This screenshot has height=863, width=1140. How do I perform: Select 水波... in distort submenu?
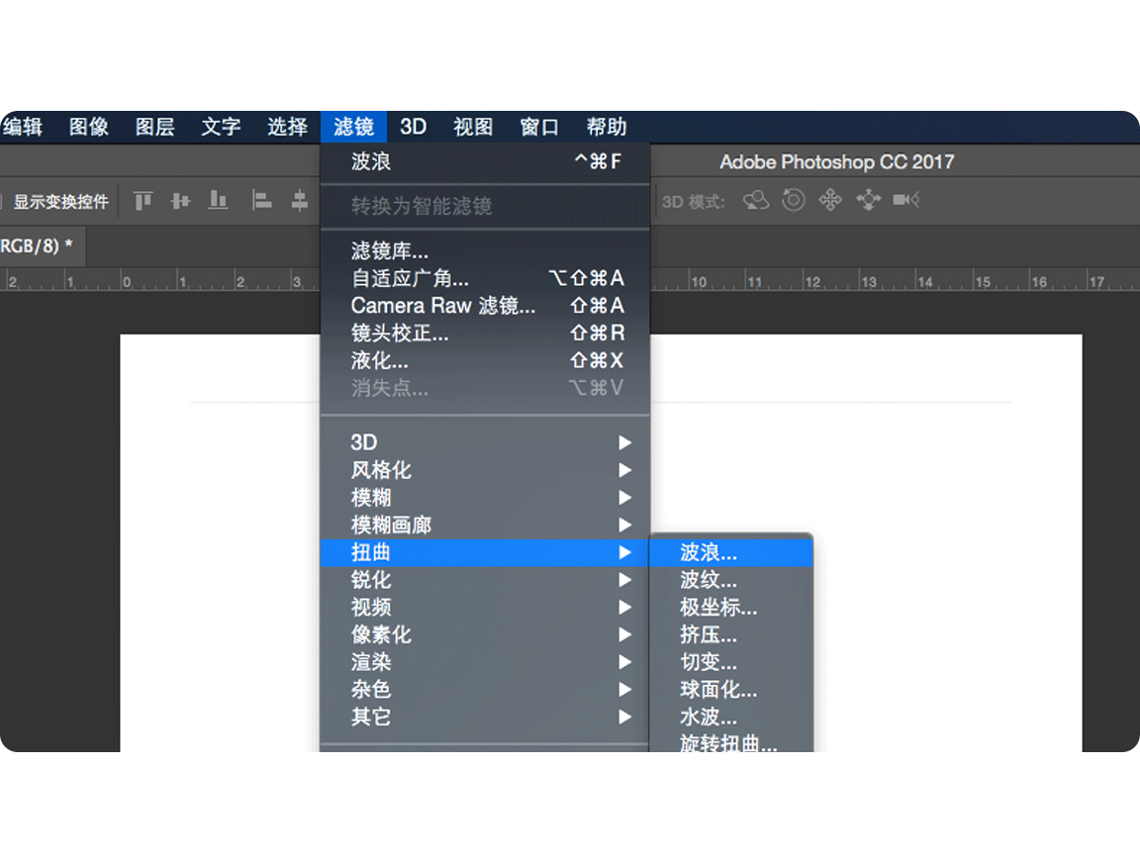click(x=730, y=717)
